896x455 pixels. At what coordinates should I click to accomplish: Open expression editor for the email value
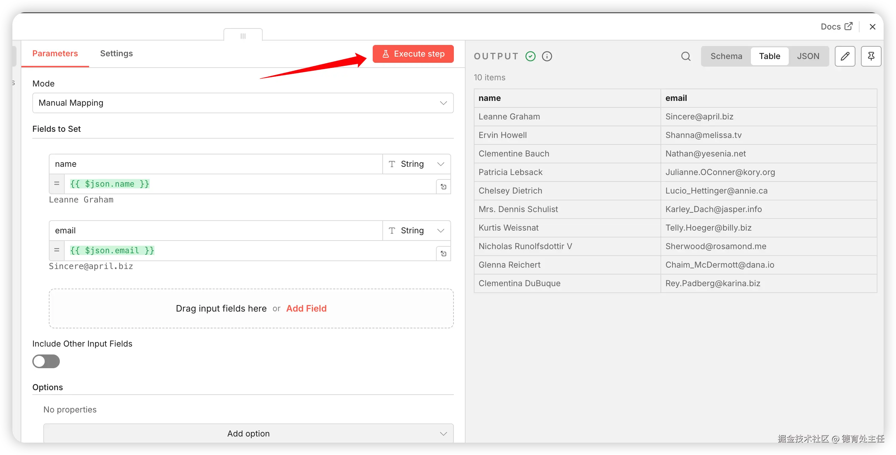pos(443,254)
